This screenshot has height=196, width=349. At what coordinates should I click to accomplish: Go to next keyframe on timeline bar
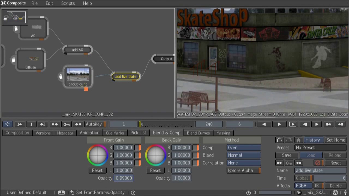78,124
